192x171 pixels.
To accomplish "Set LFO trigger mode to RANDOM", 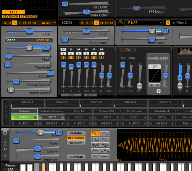I will [x=76, y=143].
